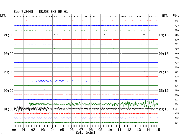The width and height of the screenshot is (180, 137).
Task: Click the large green earthquake waveform trace
Action: coord(86,104)
